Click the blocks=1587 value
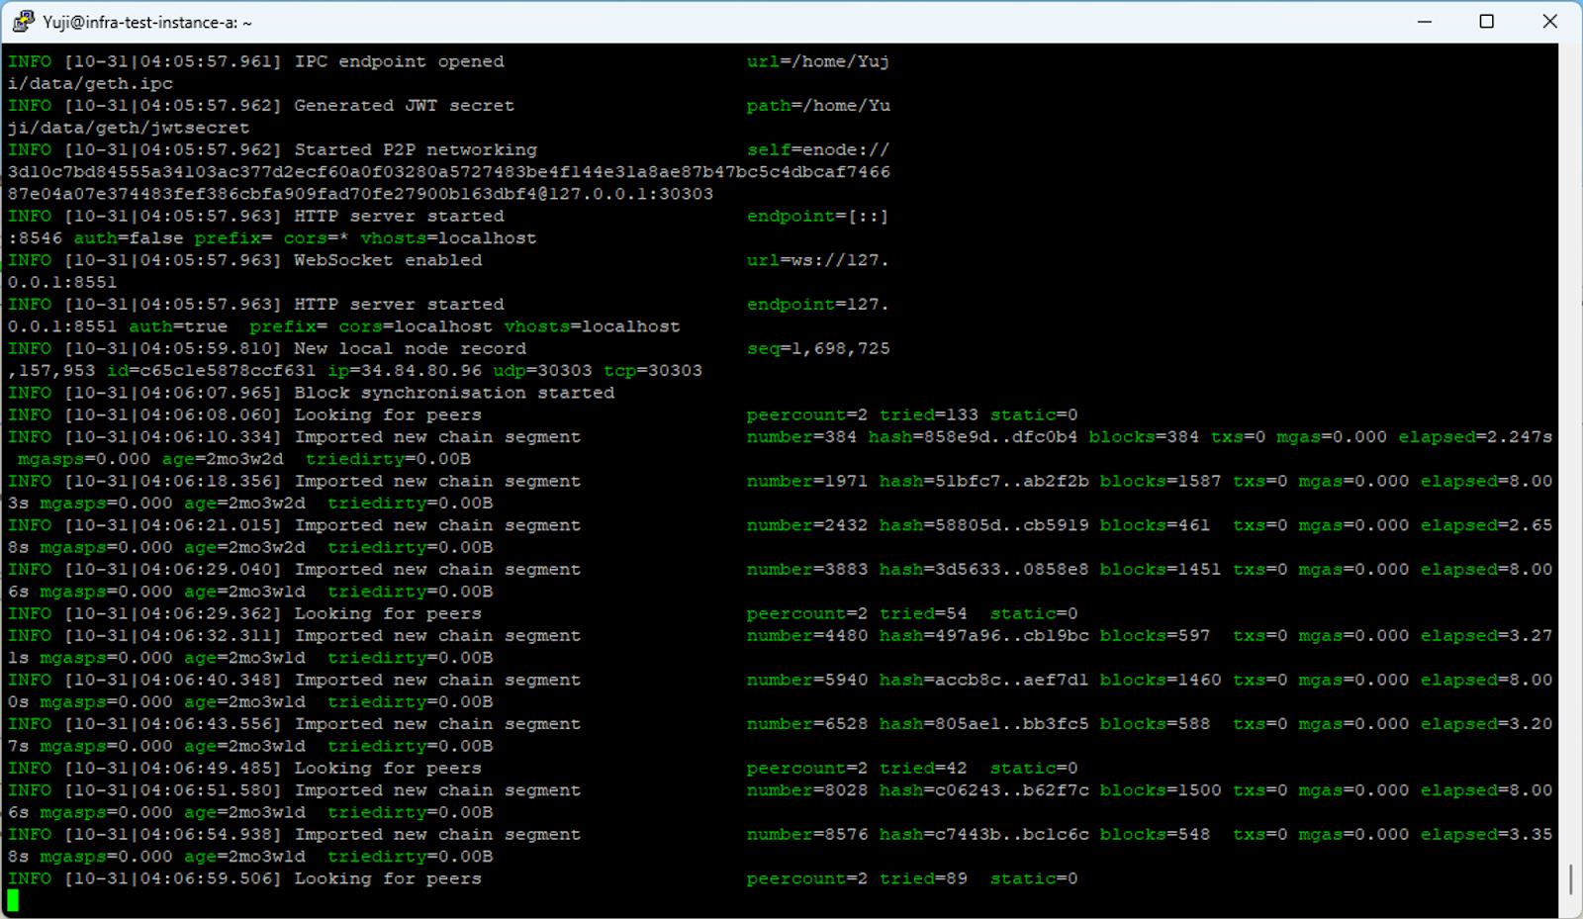1583x919 pixels. click(1160, 482)
